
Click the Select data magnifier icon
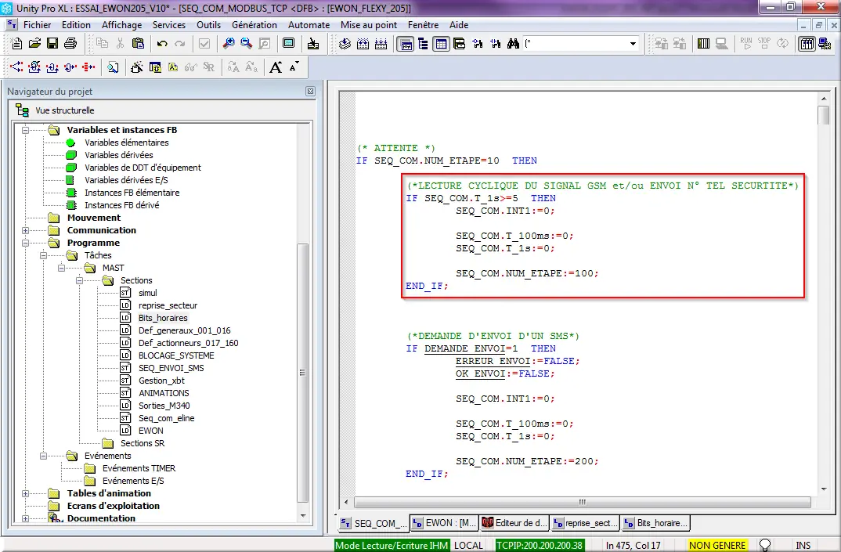coord(113,67)
